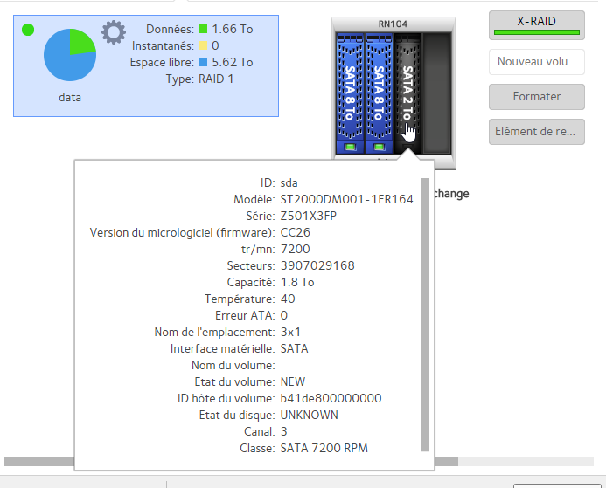This screenshot has height=488, width=606.
Task: Click the blue Espace libre color swatch
Action: click(x=203, y=62)
